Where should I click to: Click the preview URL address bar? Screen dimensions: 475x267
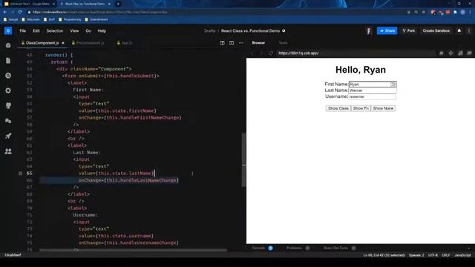click(356, 53)
